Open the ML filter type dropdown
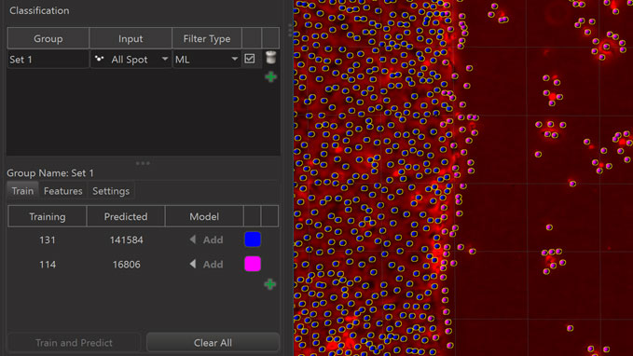Viewport: 633px width, 356px height. (207, 60)
